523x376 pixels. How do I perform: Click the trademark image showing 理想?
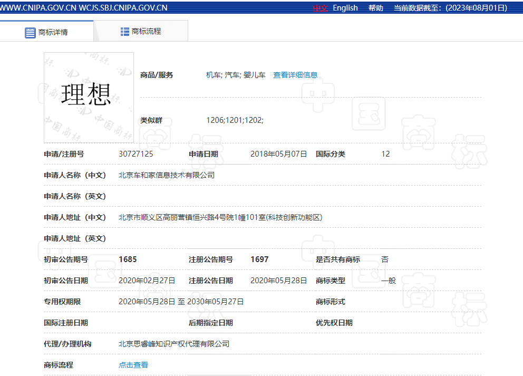pos(88,98)
